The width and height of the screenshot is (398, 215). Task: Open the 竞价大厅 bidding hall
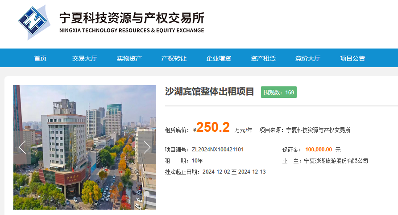[308, 58]
